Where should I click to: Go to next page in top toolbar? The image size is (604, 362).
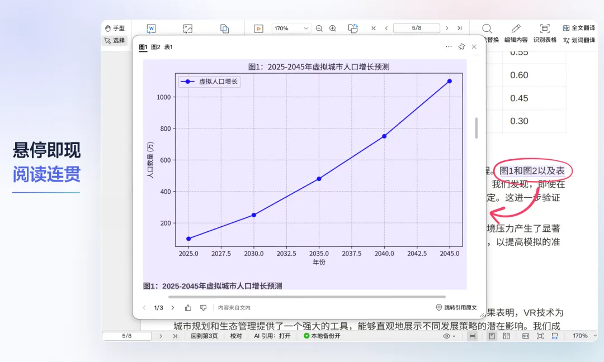[447, 28]
